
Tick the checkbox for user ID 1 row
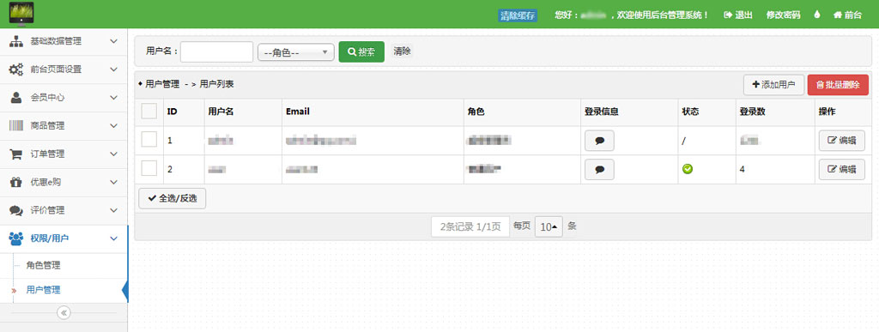149,140
